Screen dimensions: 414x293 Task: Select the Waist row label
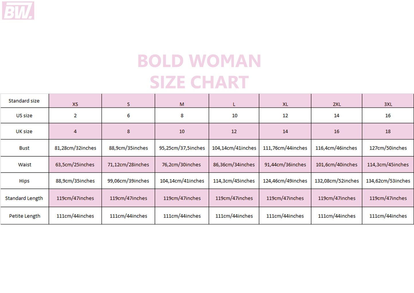(x=25, y=165)
